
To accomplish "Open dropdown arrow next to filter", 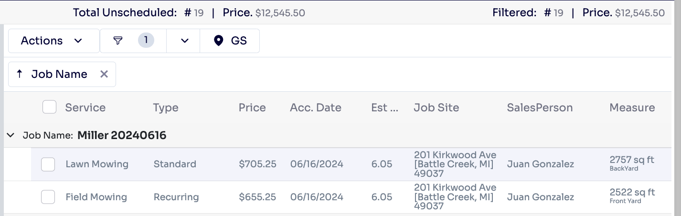I will (185, 41).
